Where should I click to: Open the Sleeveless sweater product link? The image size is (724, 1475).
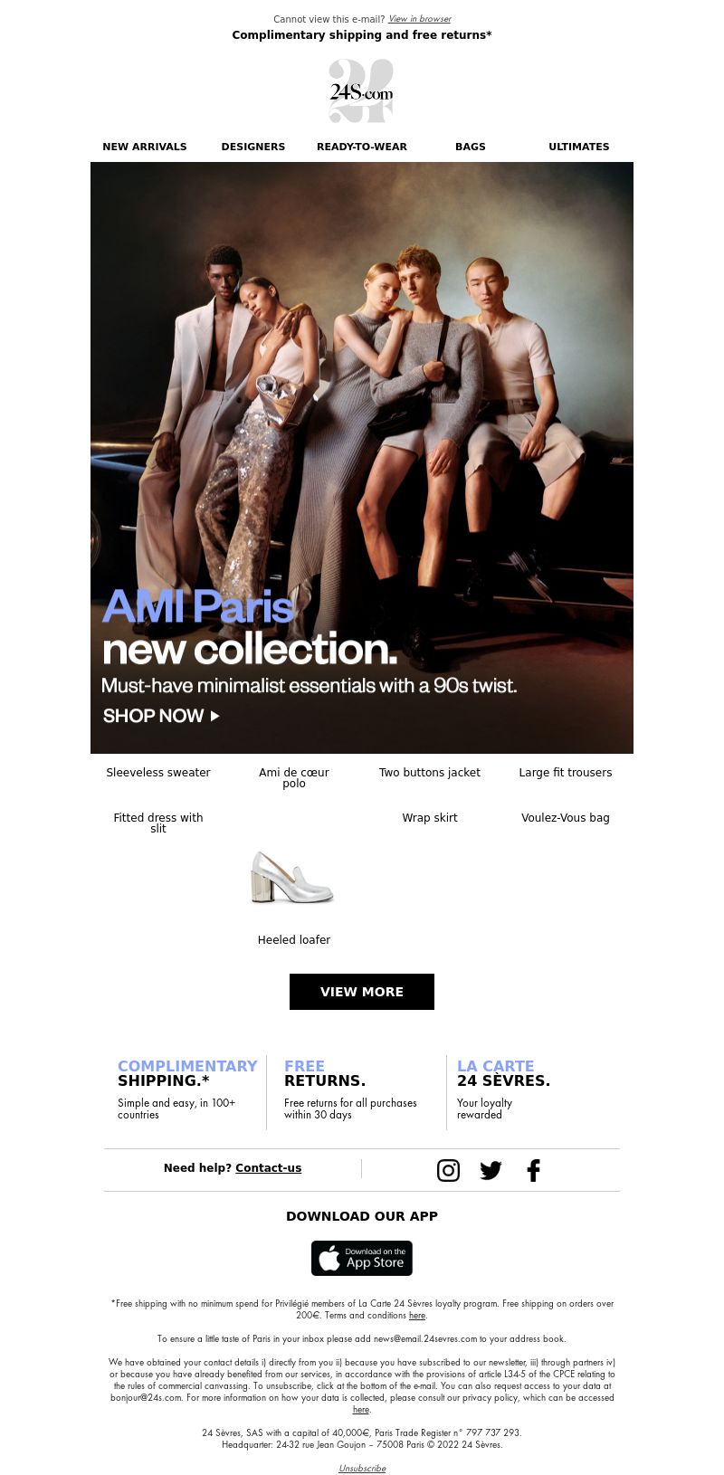(158, 773)
